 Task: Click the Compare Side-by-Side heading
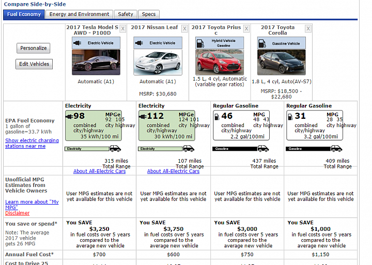coord(35,4)
